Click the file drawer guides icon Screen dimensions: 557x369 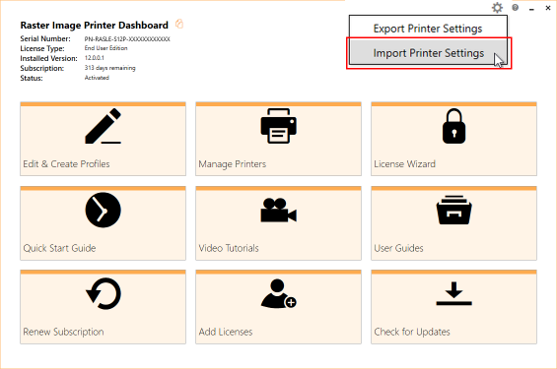pos(454,210)
